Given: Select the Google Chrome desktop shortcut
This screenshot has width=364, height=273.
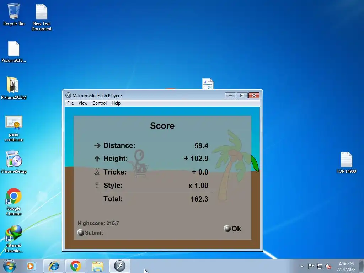Looking at the screenshot, I should pyautogui.click(x=14, y=202).
